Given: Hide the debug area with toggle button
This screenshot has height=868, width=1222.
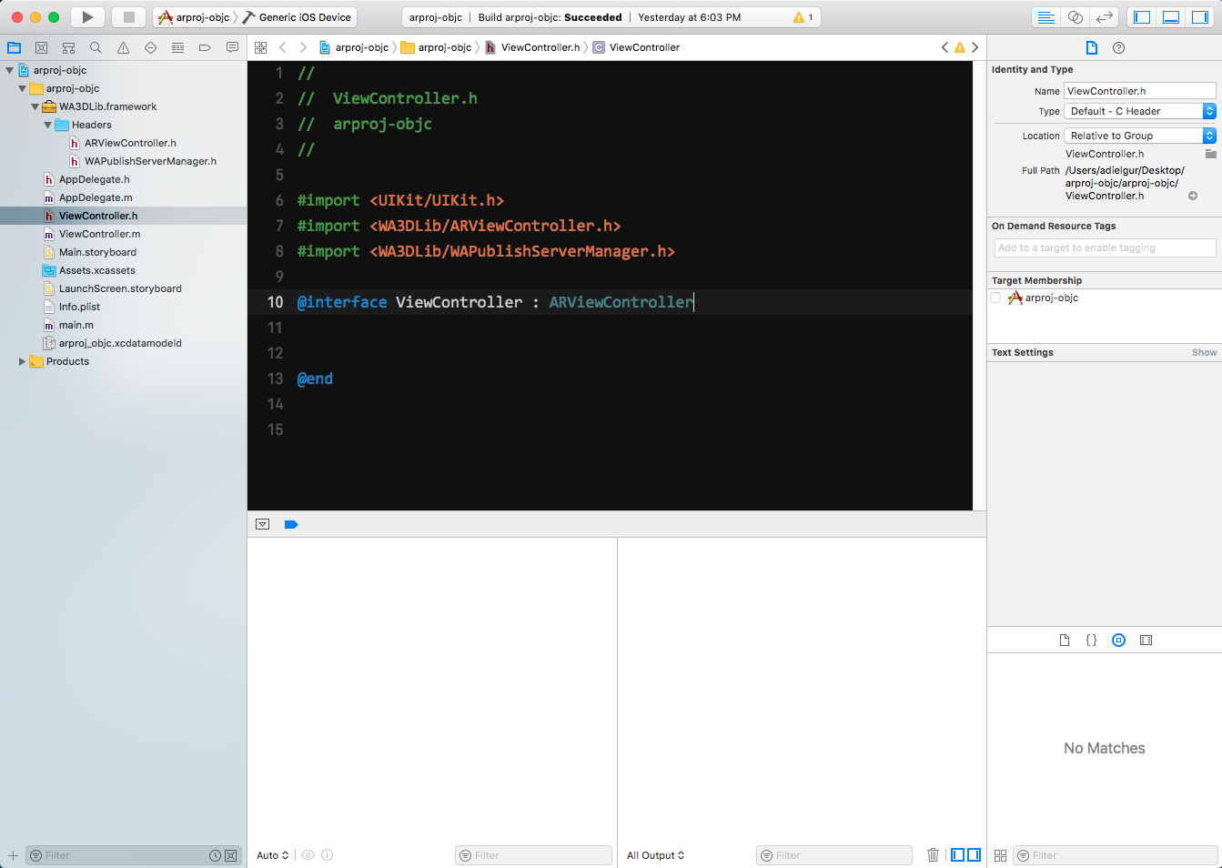Looking at the screenshot, I should click(263, 524).
